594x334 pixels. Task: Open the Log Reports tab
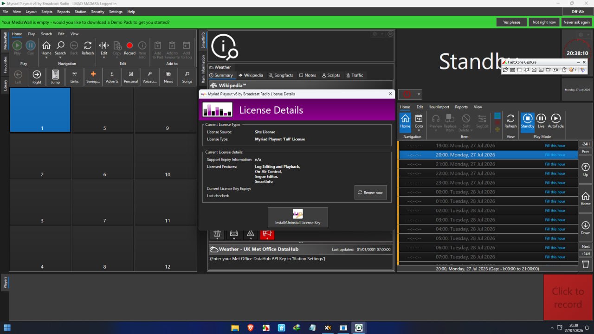[x=461, y=107]
